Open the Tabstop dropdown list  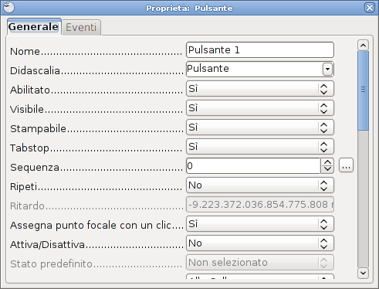tap(260, 147)
